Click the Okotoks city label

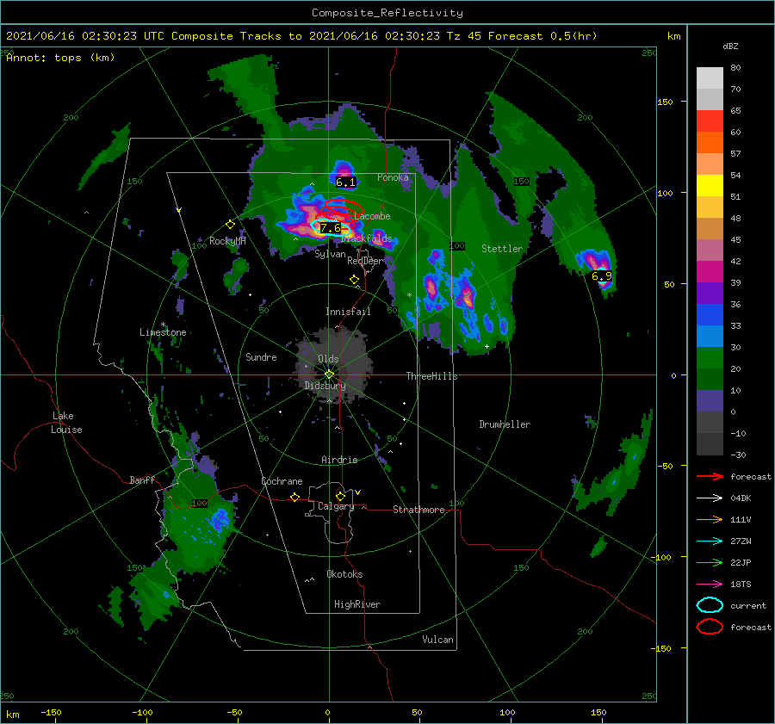click(344, 574)
